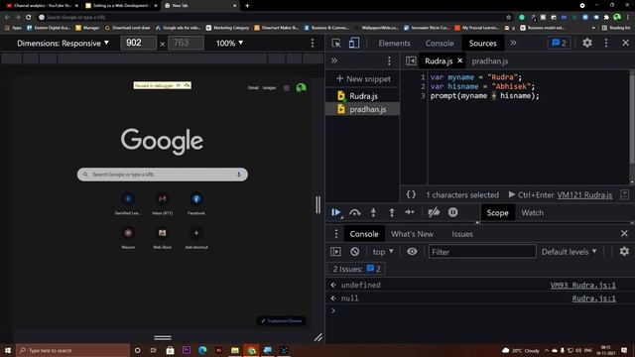Open the Issues drawer tab

pos(462,234)
